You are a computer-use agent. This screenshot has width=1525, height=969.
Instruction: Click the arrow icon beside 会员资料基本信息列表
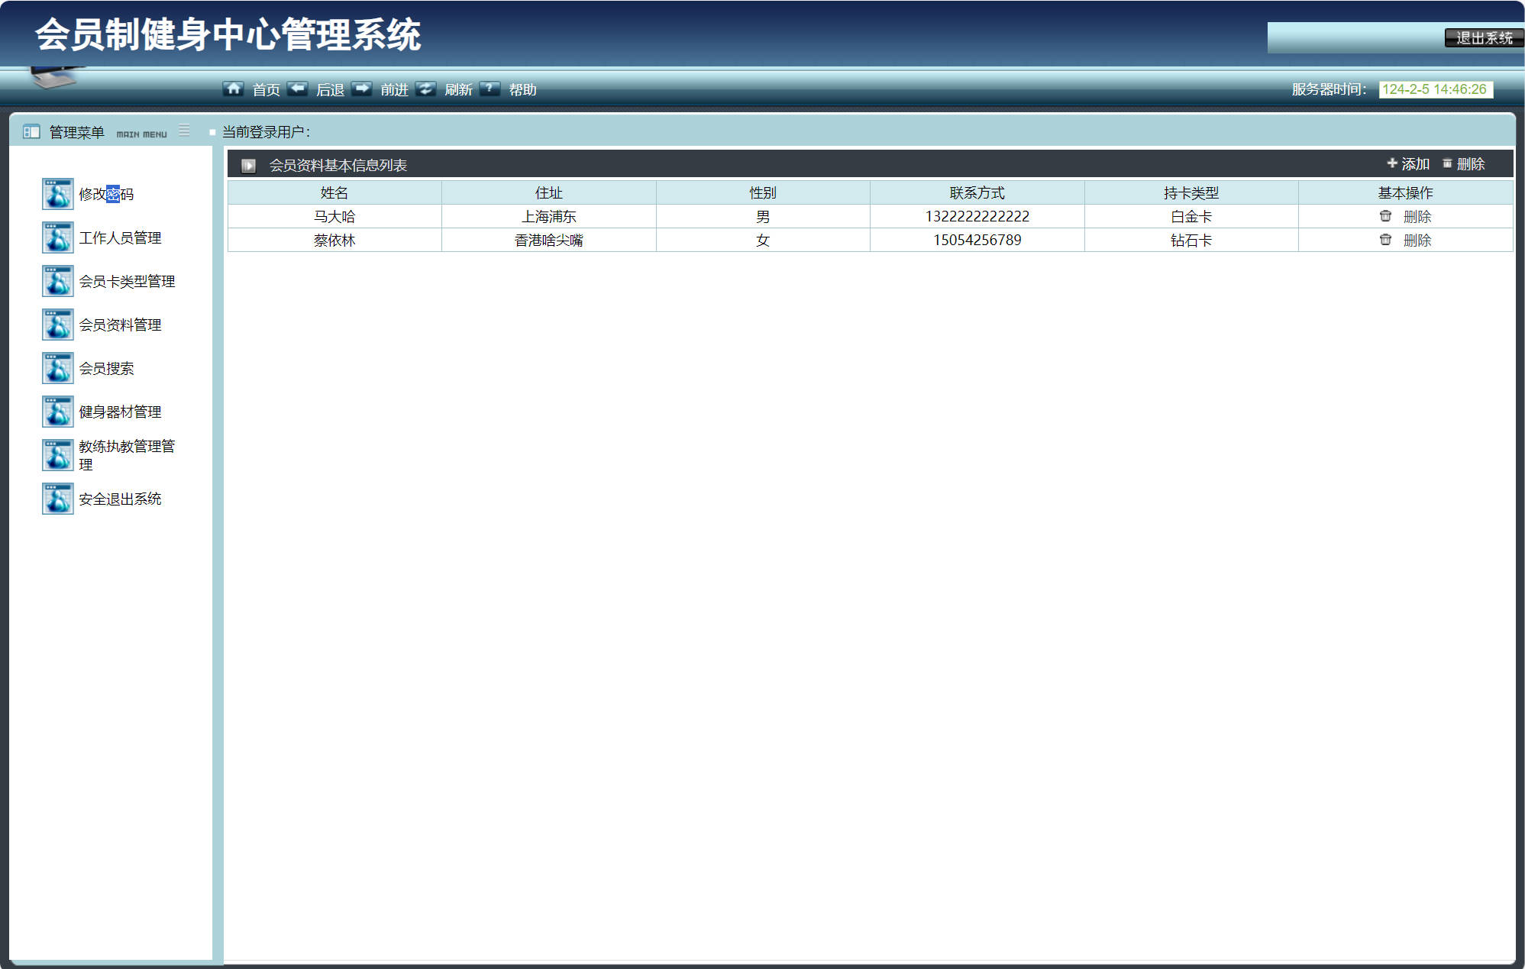pyautogui.click(x=248, y=165)
